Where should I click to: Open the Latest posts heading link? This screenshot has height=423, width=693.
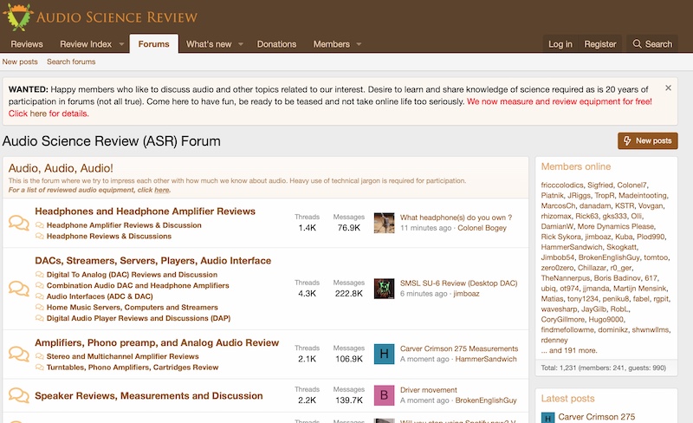567,399
